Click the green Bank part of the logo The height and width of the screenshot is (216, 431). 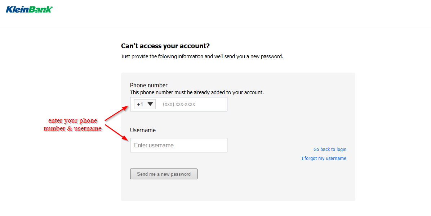(40, 10)
